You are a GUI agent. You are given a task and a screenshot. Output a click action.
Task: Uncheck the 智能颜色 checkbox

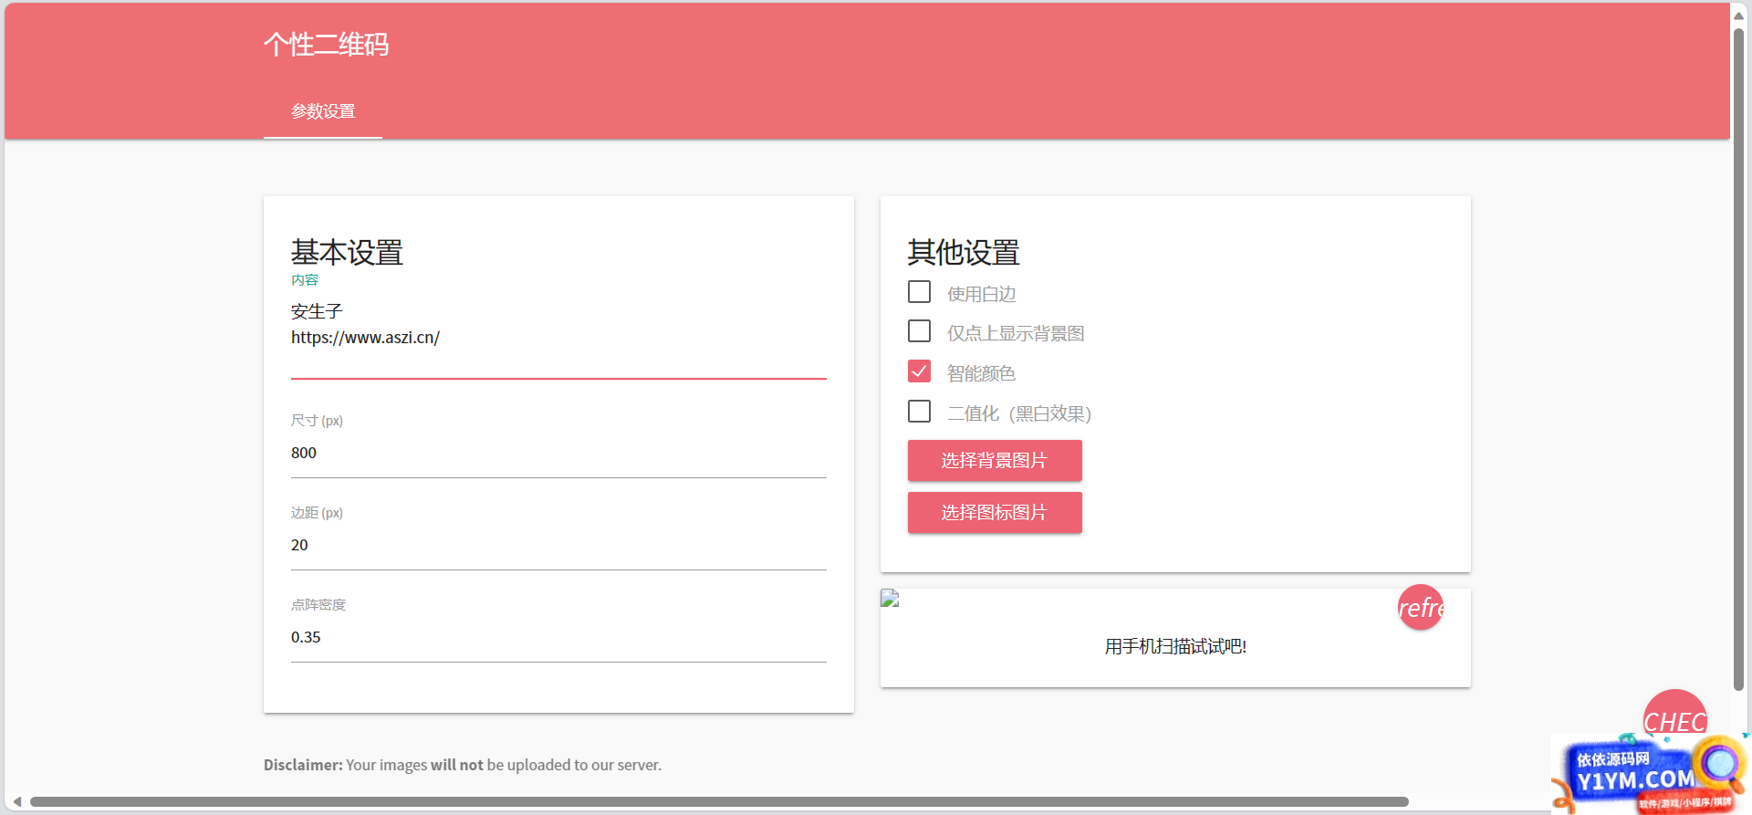click(x=920, y=371)
